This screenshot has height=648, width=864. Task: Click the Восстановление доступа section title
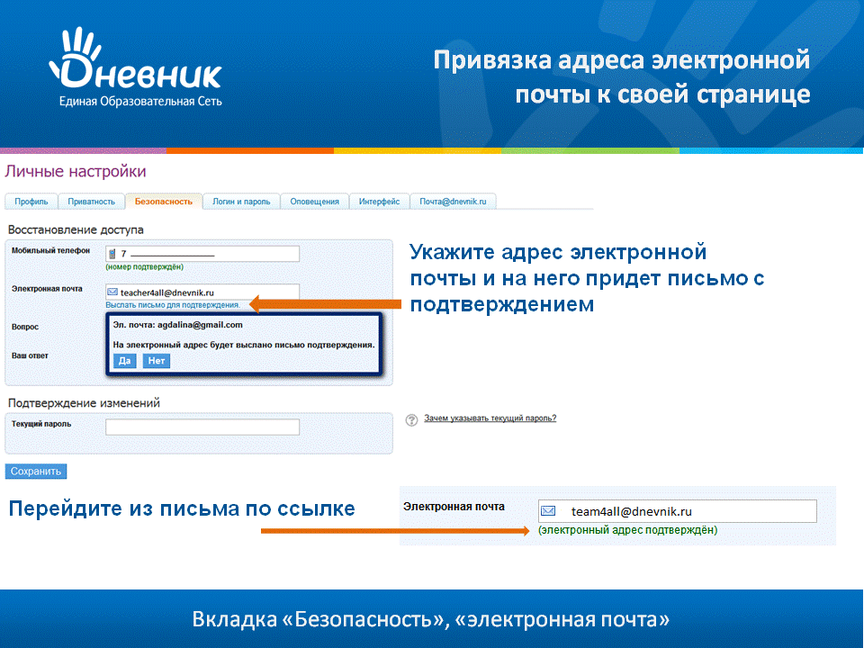tap(76, 229)
